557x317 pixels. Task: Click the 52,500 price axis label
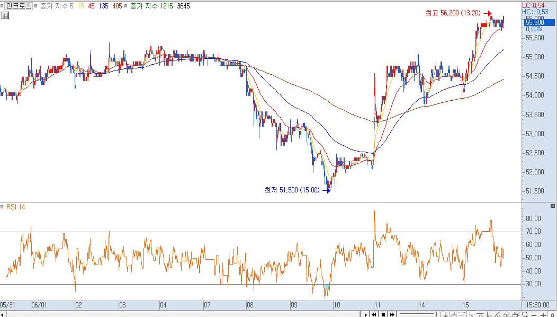point(535,153)
